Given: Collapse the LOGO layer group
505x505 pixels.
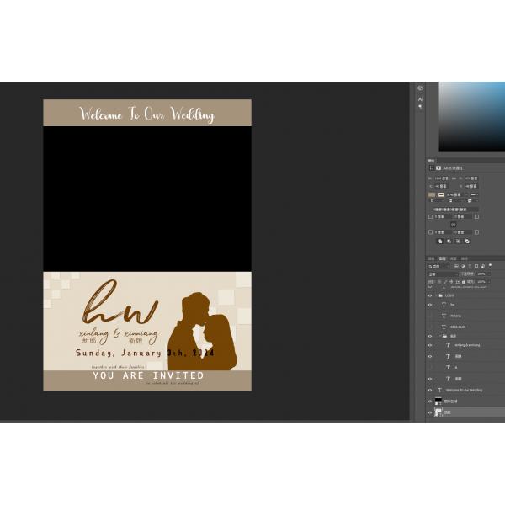Looking at the screenshot, I should click(439, 295).
